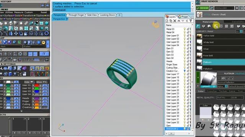Expand the Perspective viewport title dropdown
The image size is (245, 137).
67,19
